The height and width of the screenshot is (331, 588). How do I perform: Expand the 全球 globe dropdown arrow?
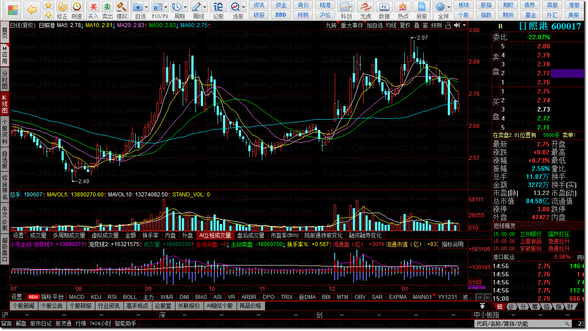(x=449, y=7)
